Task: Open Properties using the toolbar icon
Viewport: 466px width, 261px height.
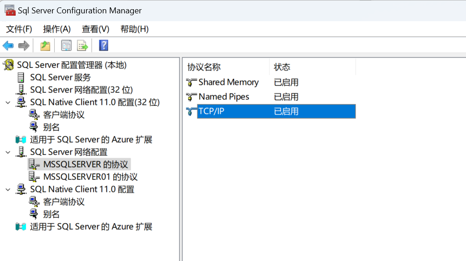Action: 67,46
